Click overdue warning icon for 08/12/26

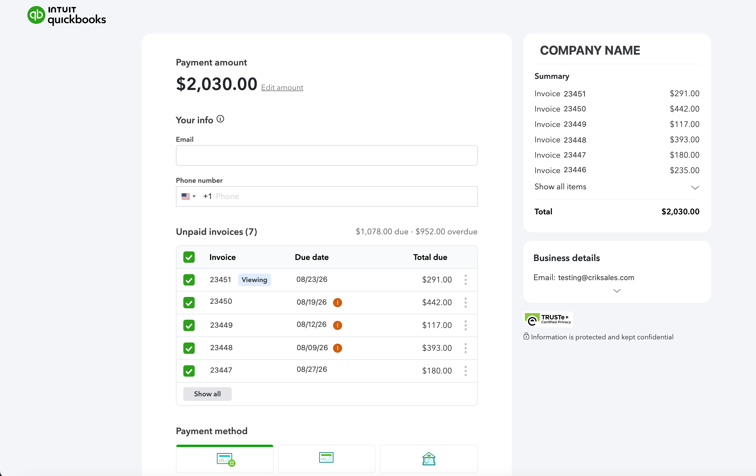coord(338,325)
